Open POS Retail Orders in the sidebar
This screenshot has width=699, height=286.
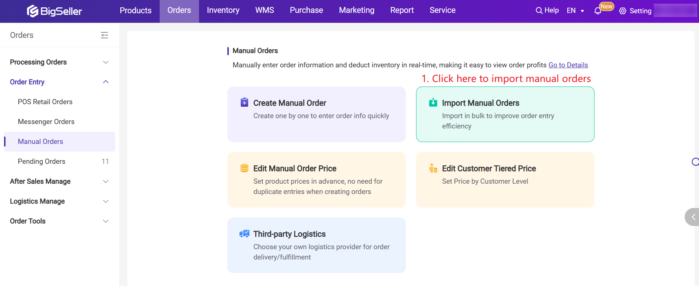click(45, 102)
